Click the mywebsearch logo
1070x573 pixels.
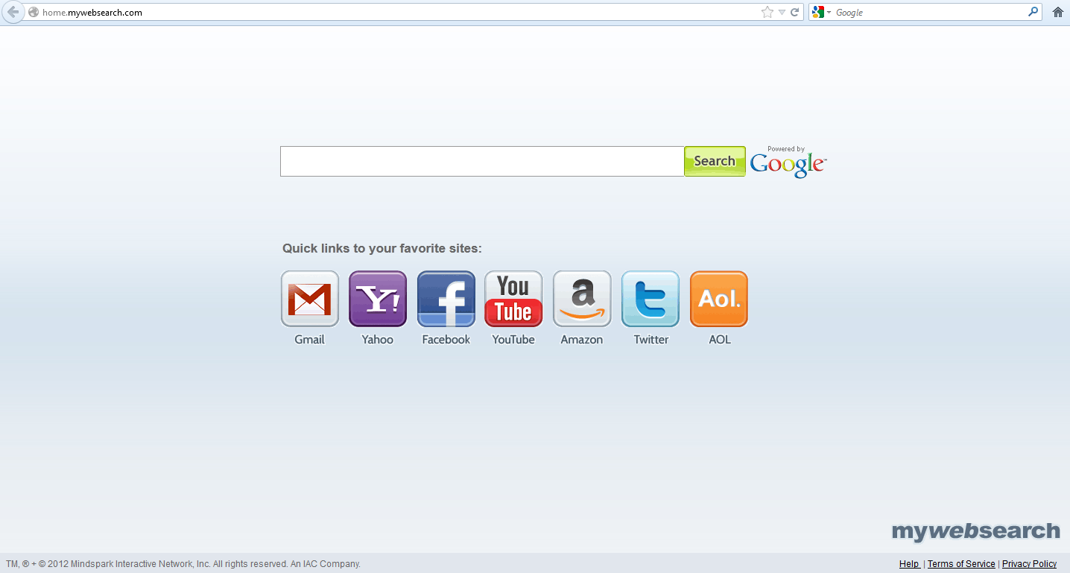click(976, 531)
